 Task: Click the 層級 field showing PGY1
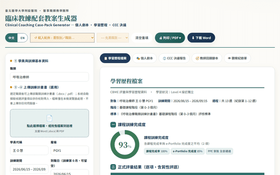click(x=70, y=150)
